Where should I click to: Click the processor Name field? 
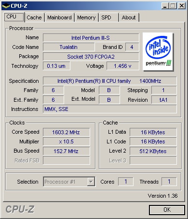[x=91, y=38]
